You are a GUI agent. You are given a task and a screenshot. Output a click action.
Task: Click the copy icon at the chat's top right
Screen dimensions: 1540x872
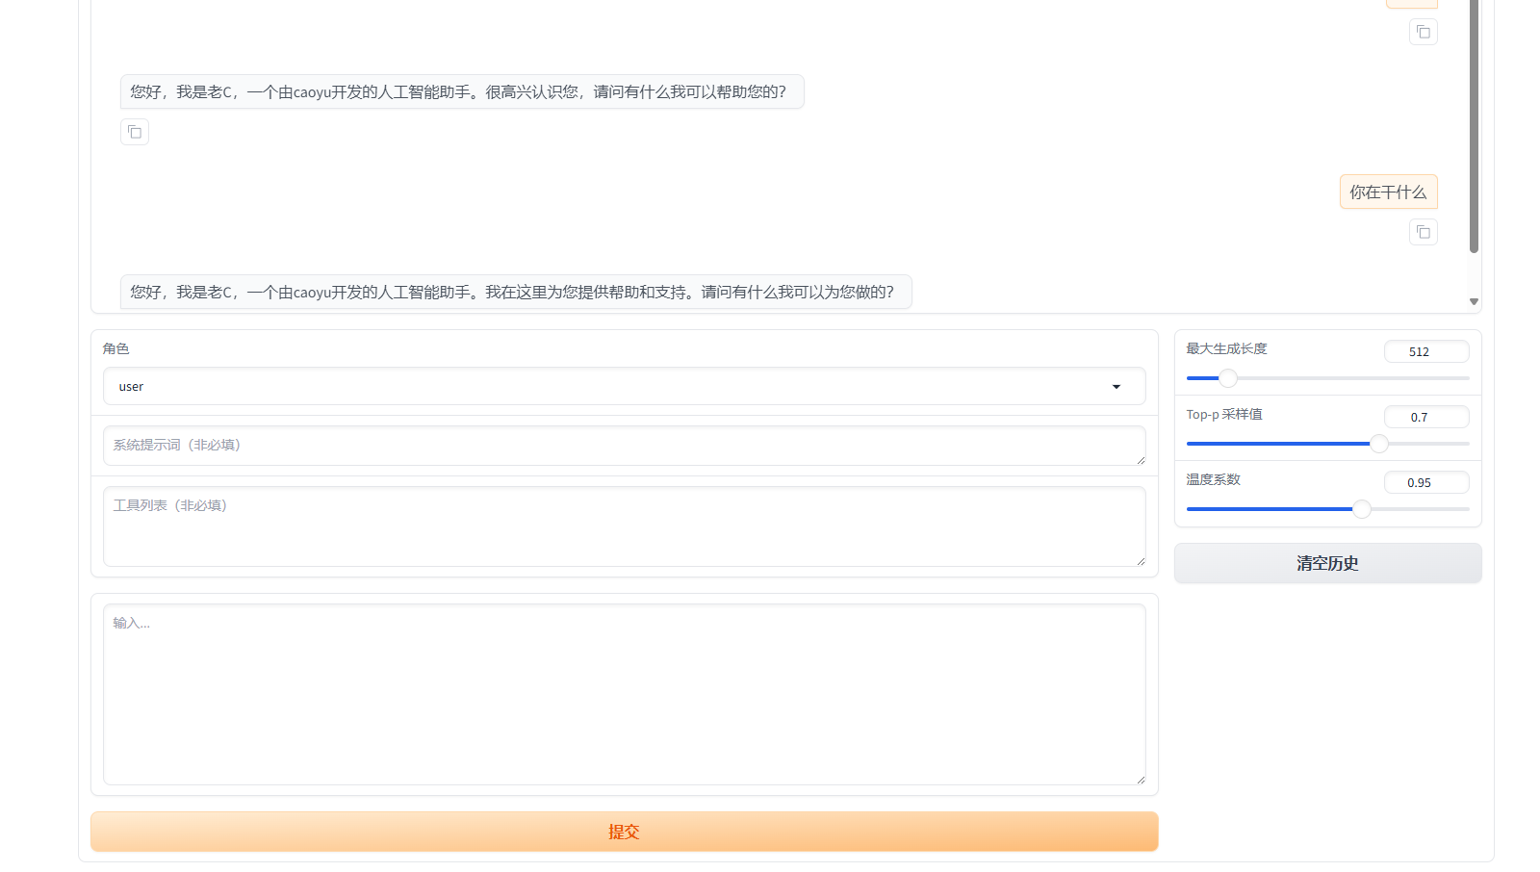(x=1423, y=32)
